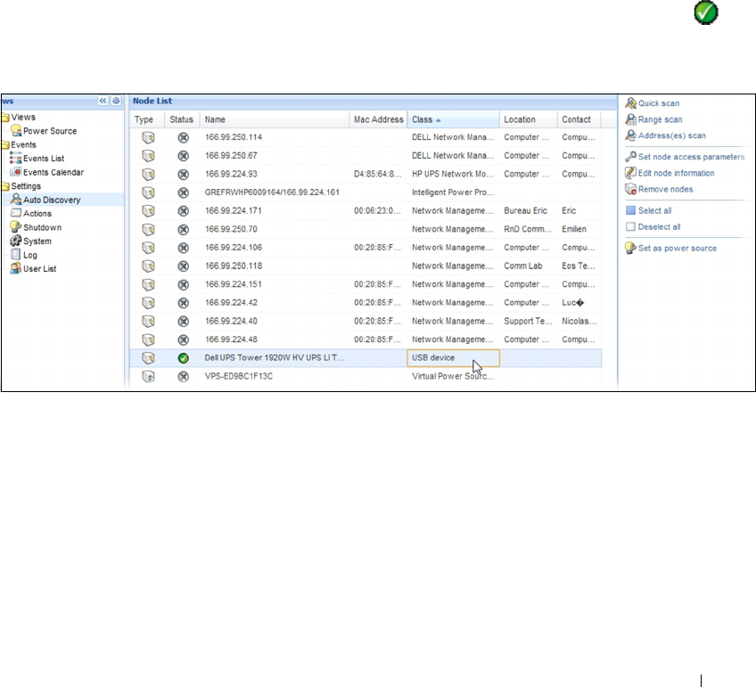Screen dimensions: 756x687
Task: Click the Address(es) scan icon
Action: 630,135
